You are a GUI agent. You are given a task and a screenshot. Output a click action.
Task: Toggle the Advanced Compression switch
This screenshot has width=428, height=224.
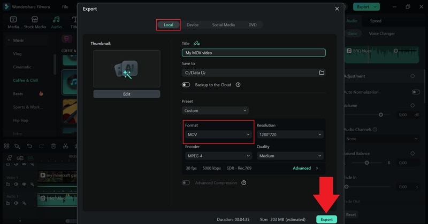pos(186,182)
